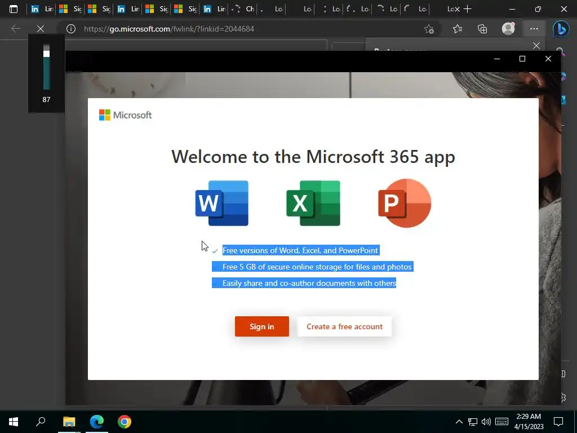Click the 'Welcome to the Microsoft 365 app' heading

[x=313, y=157]
